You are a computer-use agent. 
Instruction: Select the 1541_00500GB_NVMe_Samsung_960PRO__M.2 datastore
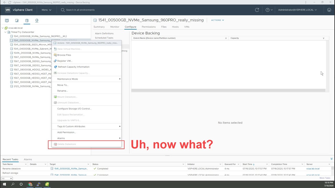click(40, 36)
